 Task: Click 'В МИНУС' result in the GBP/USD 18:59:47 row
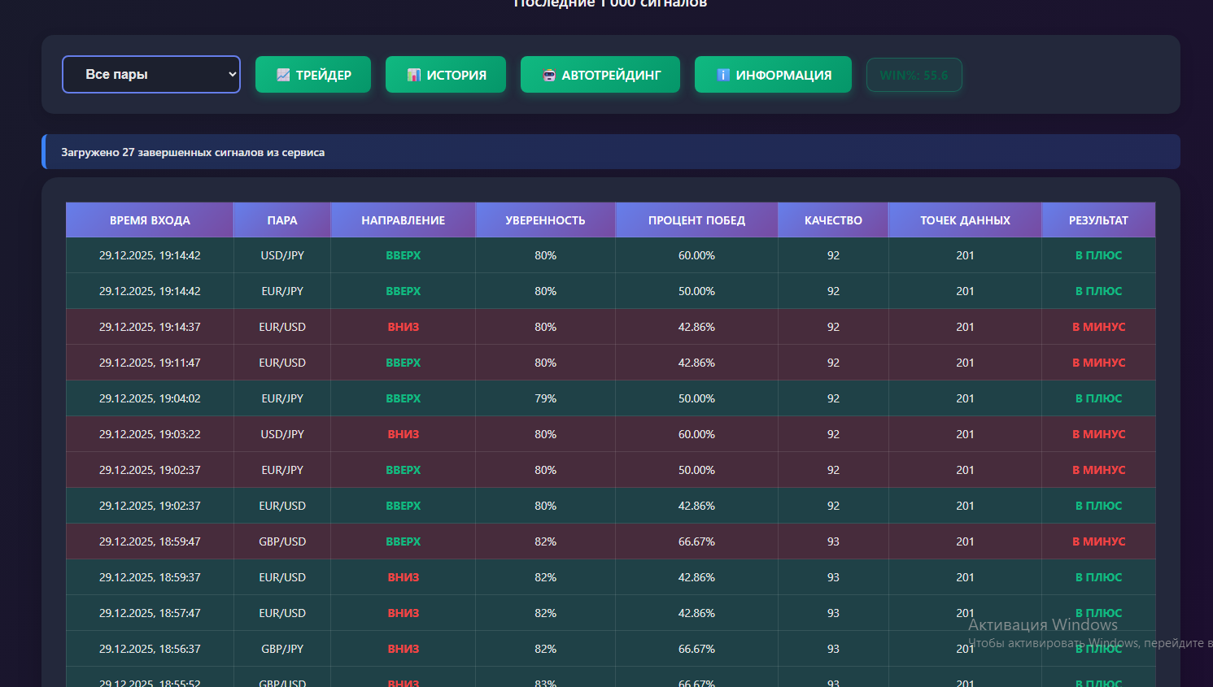[x=1098, y=541]
